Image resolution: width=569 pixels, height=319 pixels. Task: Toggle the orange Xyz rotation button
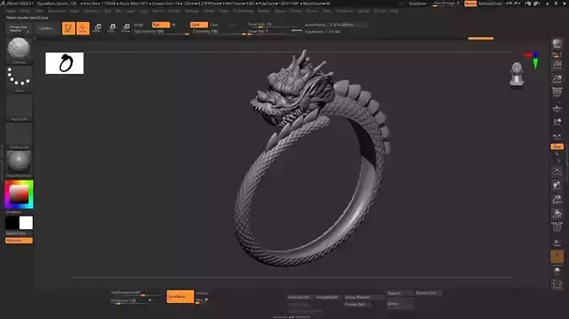[x=556, y=146]
